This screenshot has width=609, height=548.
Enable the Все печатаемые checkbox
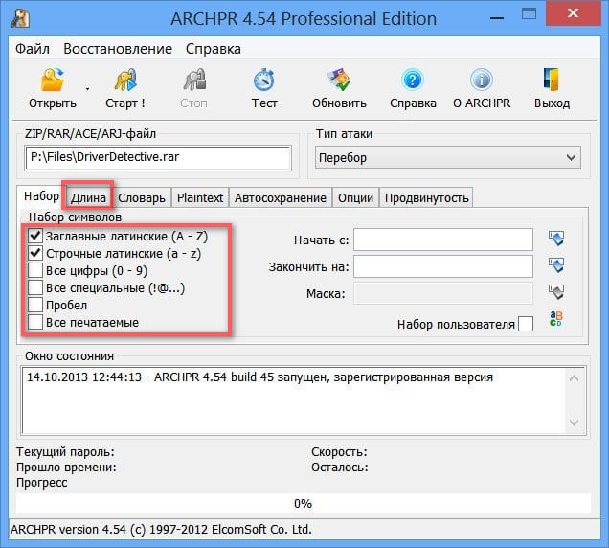pos(35,322)
